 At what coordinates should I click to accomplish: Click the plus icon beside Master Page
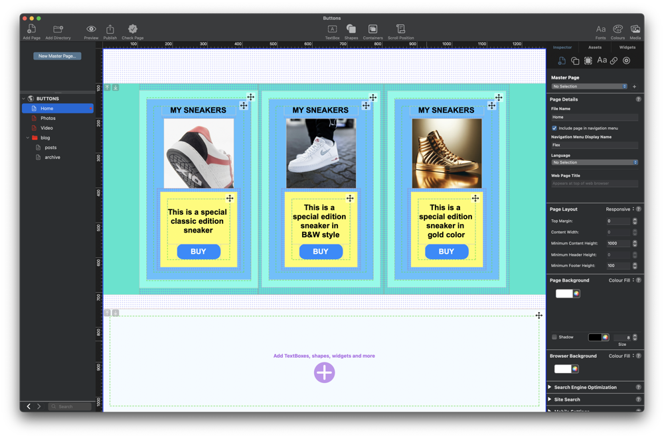[634, 87]
